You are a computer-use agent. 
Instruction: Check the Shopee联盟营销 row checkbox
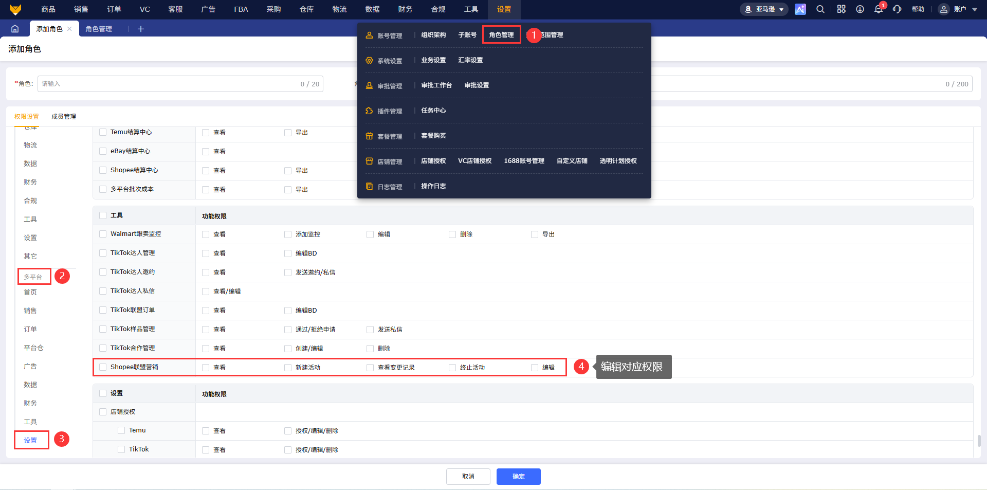pyautogui.click(x=103, y=367)
